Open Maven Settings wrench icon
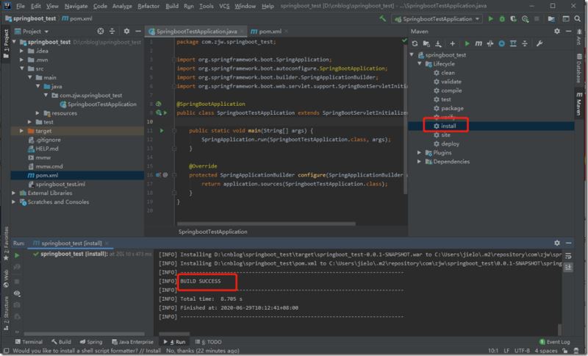The width and height of the screenshot is (588, 356). [540, 43]
